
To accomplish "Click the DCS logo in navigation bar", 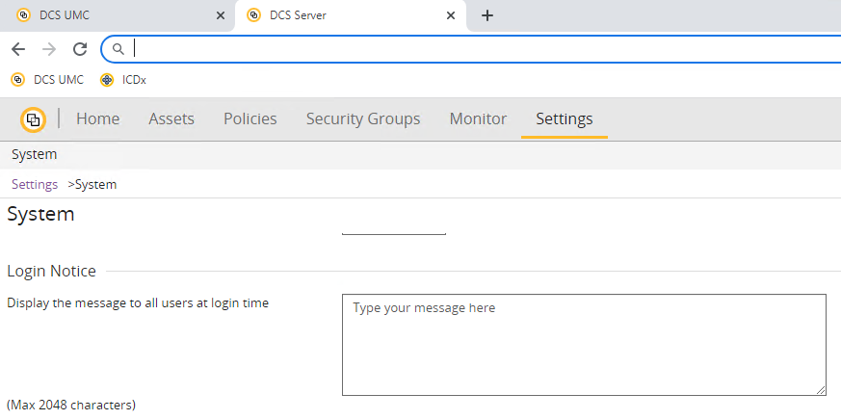I will 33,119.
